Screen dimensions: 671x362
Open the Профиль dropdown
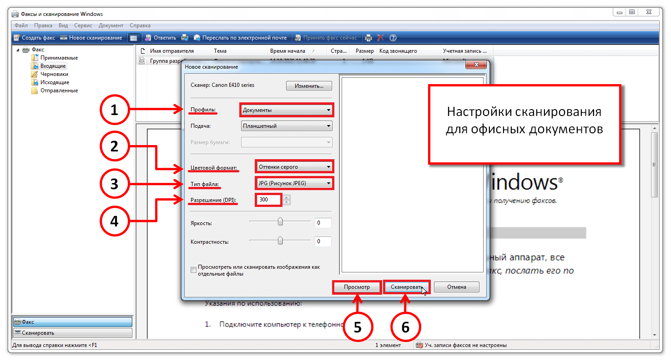click(x=287, y=110)
